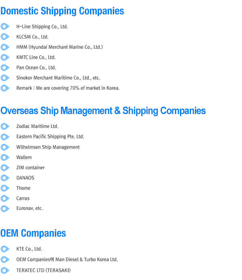The height and width of the screenshot is (280, 242).
Task: Click KMTC Line Co., Ltd. entry
Action: pos(36,57)
